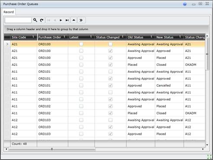
Task: Open Status Changed column filter icon
Action: [x=123, y=37]
